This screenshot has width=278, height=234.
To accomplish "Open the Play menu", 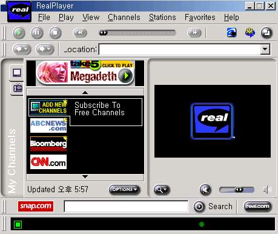I will [x=66, y=18].
